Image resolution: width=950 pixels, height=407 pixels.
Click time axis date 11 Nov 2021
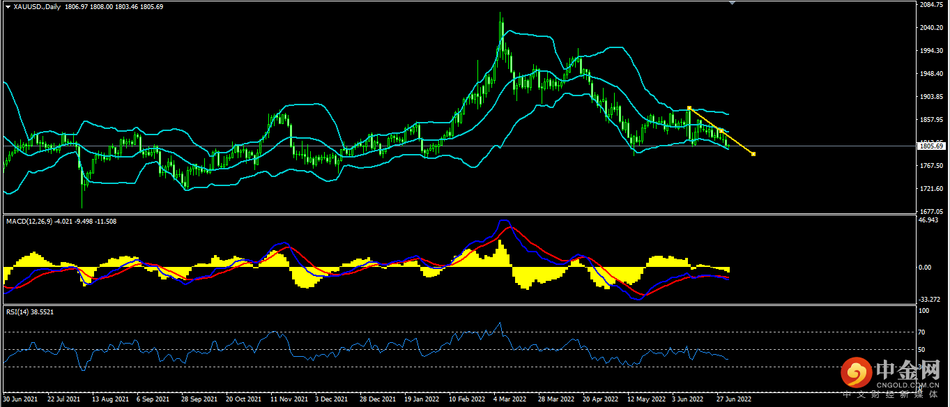click(289, 400)
